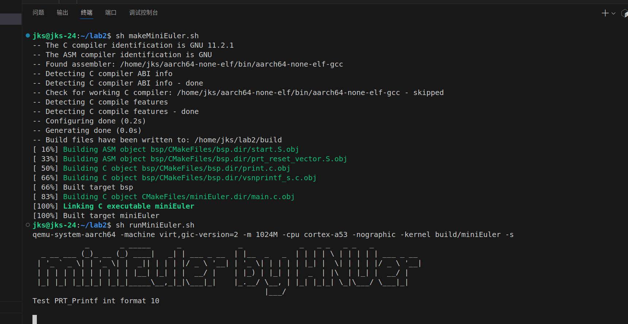
Task: Select the active 终端 tab
Action: (86, 12)
